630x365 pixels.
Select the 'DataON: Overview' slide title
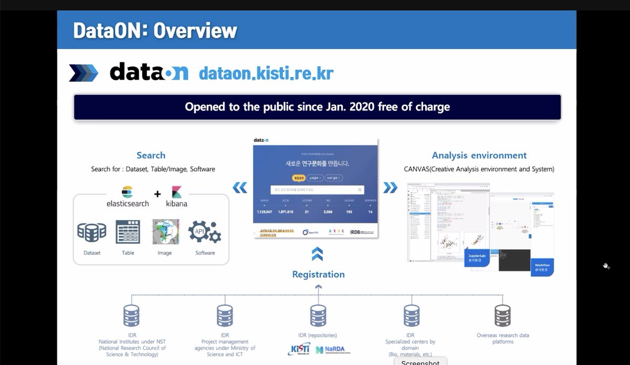pyautogui.click(x=155, y=30)
